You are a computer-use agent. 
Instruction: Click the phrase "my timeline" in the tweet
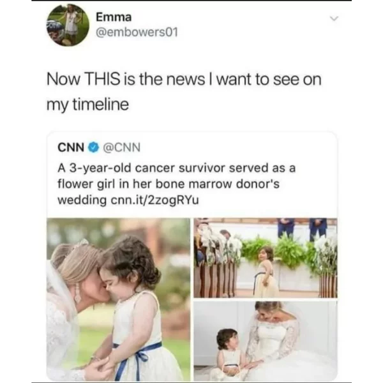coord(87,105)
